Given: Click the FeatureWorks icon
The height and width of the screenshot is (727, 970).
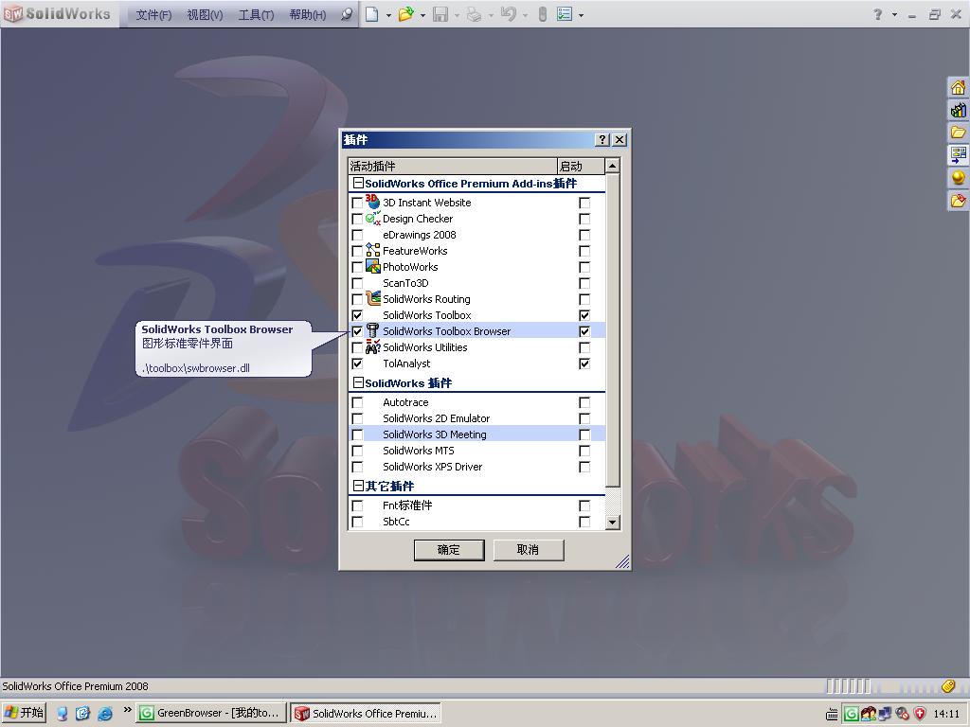Looking at the screenshot, I should [x=372, y=250].
